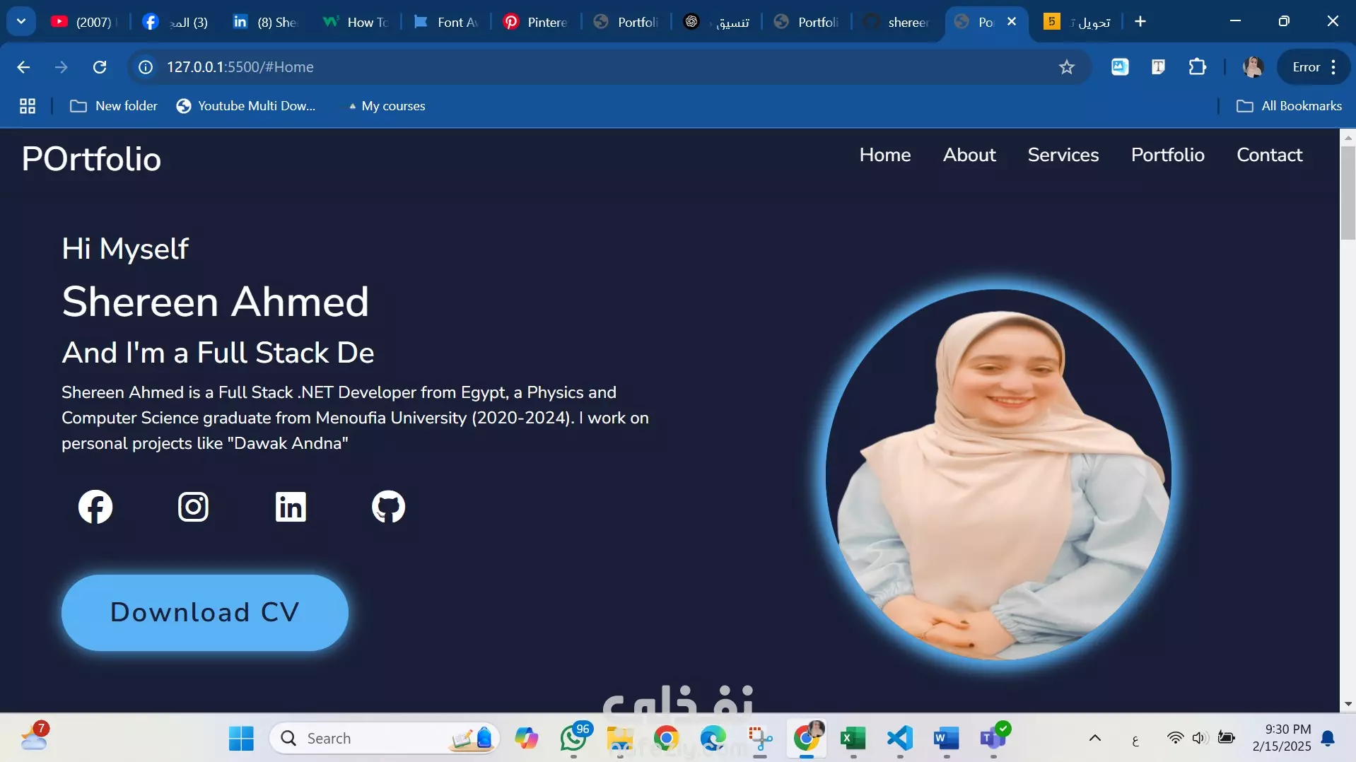
Task: Open the notifications bell icon
Action: [1328, 739]
